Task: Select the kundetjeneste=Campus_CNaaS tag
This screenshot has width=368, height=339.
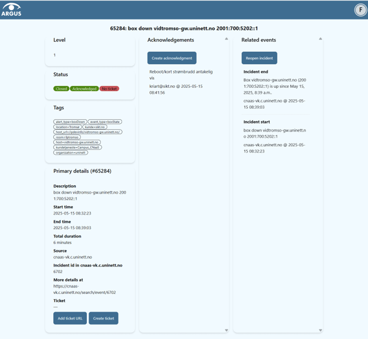Action: 77,147
